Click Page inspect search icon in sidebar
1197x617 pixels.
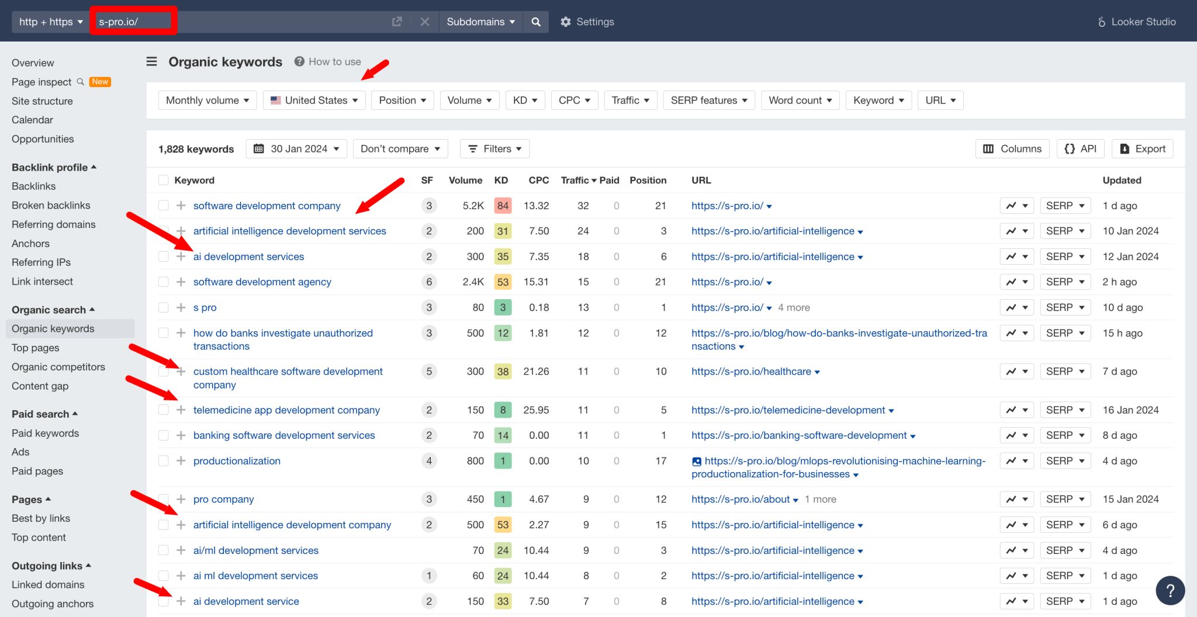click(81, 82)
